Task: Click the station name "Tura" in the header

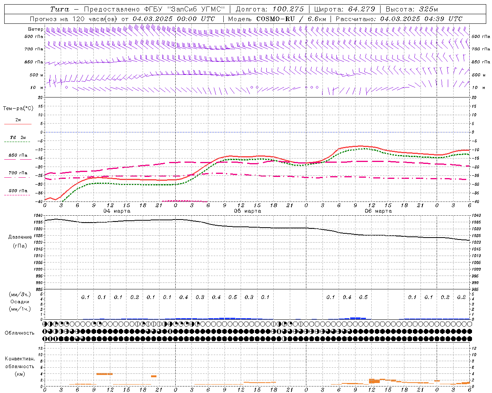Action: pyautogui.click(x=60, y=9)
